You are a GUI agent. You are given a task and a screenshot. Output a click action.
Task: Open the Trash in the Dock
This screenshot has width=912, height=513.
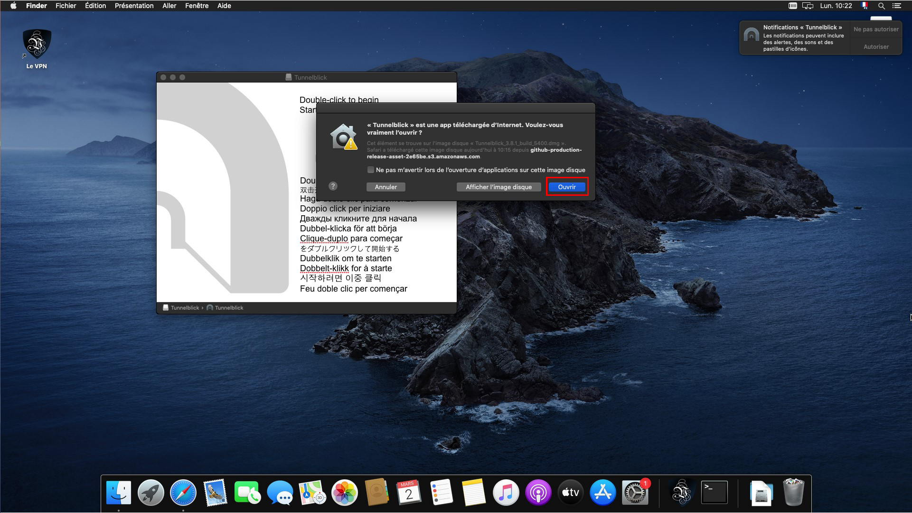[x=793, y=493]
